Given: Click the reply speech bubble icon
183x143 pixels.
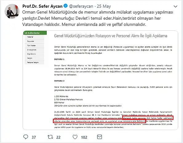Looking at the screenshot, I should point(26,137).
